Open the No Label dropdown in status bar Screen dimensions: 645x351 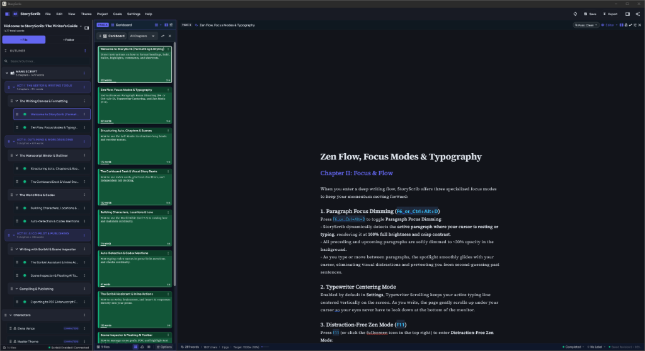(596, 347)
